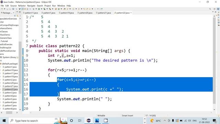Screen dimensions: 220x124
Task: Select pattern7.java in Package Explorer
Action: [11, 105]
